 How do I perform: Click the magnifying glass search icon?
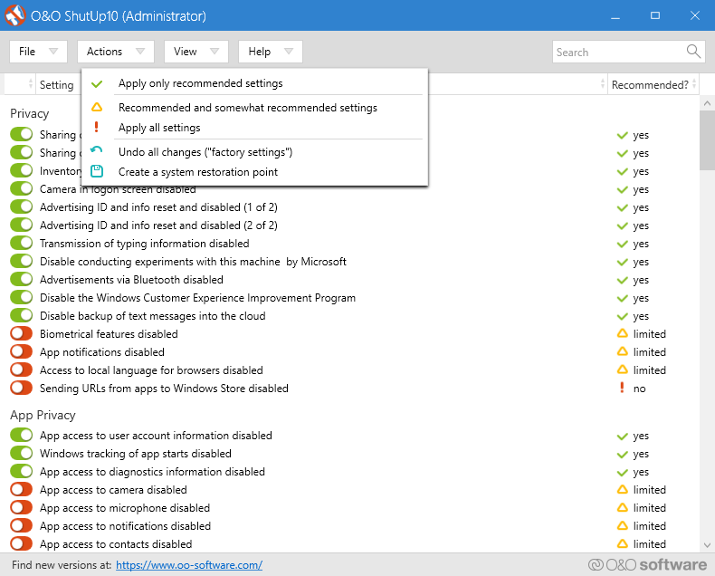pos(693,52)
